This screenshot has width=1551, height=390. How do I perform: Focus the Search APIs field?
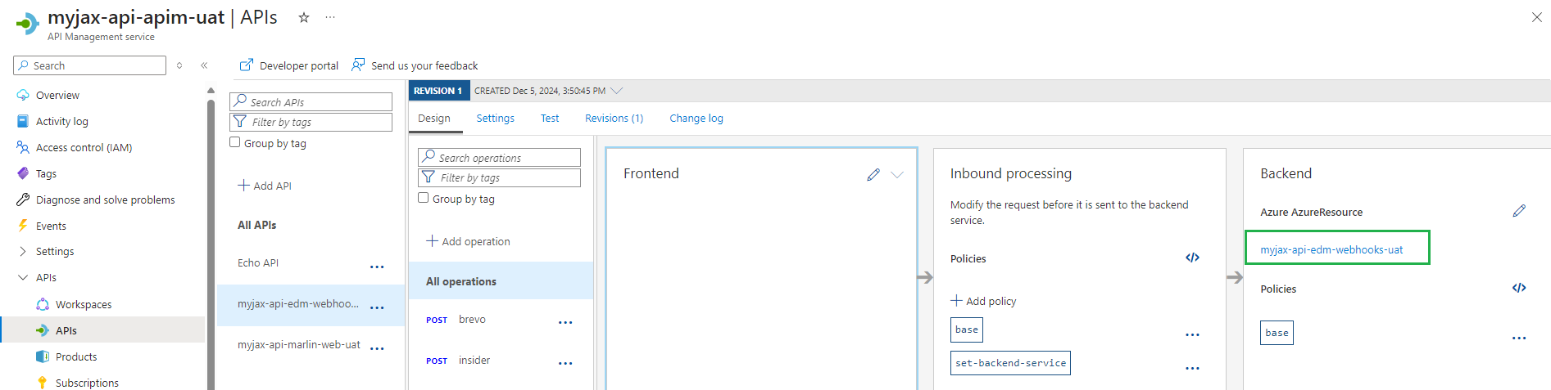(x=311, y=101)
